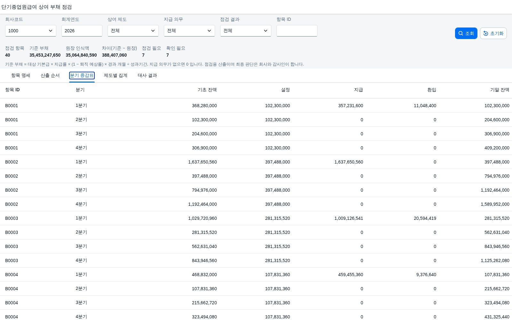
Task: Click the 1,009,126,541 payment cell
Action: tap(348, 218)
